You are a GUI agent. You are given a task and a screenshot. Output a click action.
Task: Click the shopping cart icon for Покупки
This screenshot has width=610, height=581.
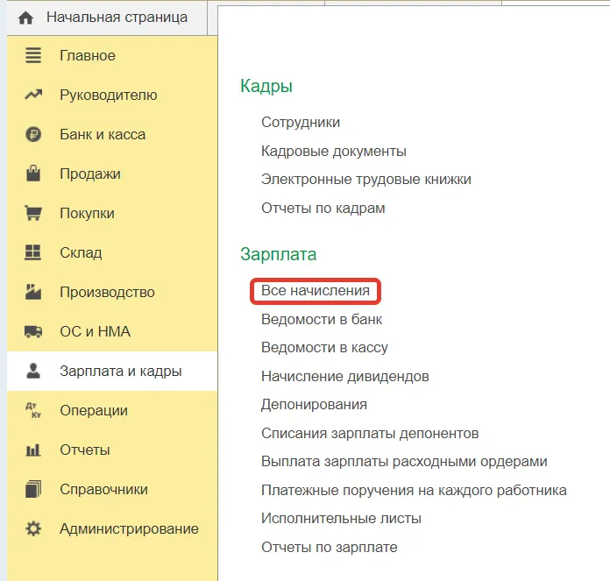pos(33,213)
